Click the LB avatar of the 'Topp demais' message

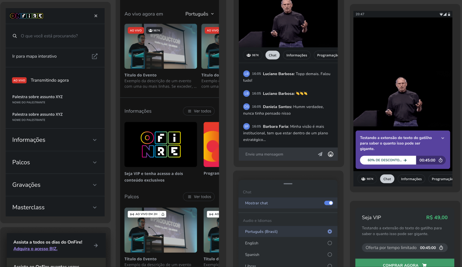click(246, 74)
